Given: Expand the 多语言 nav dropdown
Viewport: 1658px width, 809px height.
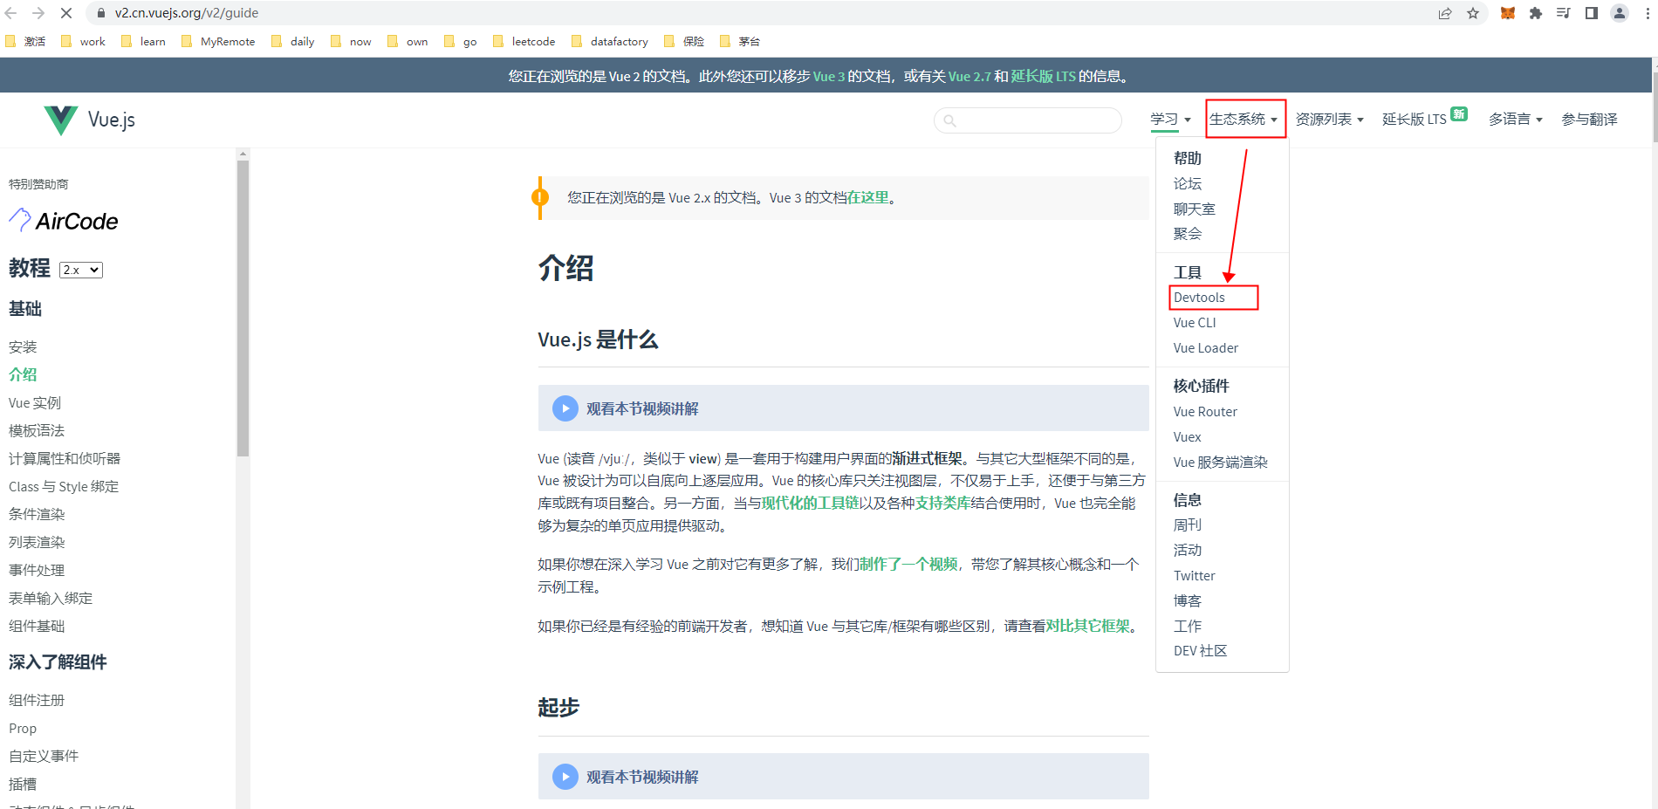Looking at the screenshot, I should 1516,120.
